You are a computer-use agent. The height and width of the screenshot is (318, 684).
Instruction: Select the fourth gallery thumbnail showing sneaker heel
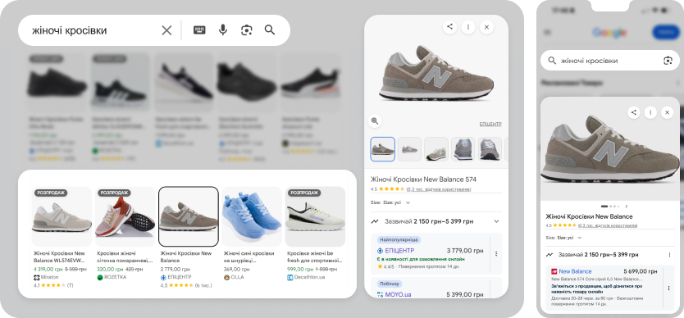coord(463,149)
